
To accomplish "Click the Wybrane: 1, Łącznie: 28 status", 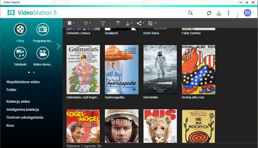I will point(84,146).
